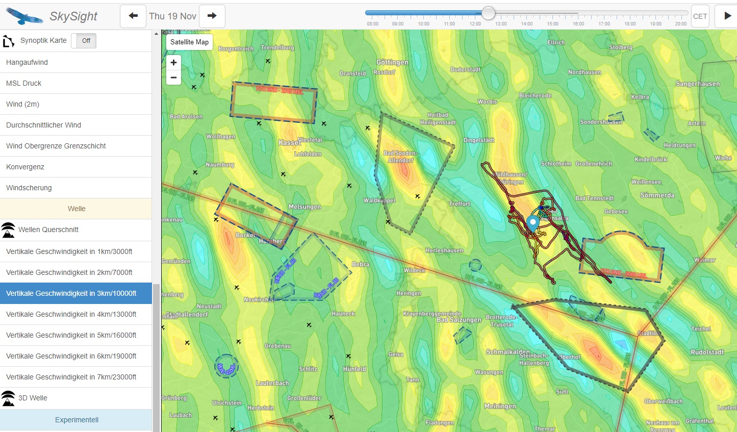Advance to next day with right arrow
The image size is (737, 432).
pos(212,16)
